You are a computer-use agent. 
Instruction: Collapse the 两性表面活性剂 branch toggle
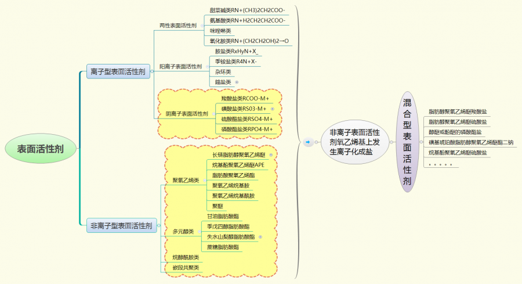click(202, 26)
